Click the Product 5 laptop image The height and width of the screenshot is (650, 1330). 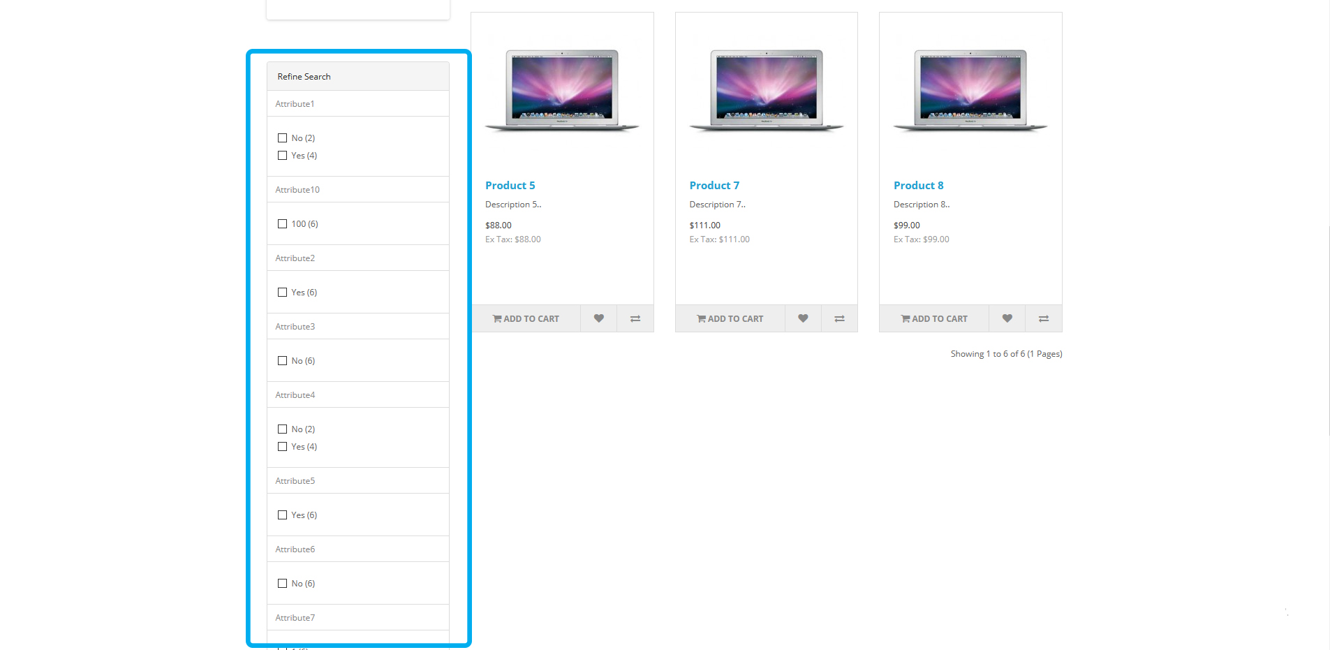[562, 91]
